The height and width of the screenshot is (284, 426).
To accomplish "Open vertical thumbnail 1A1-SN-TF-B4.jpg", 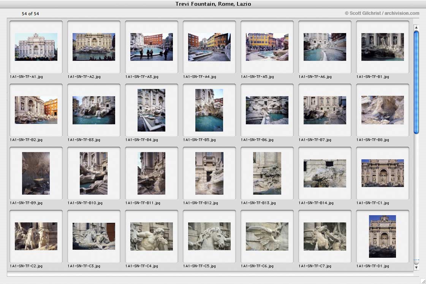I will coord(151,110).
